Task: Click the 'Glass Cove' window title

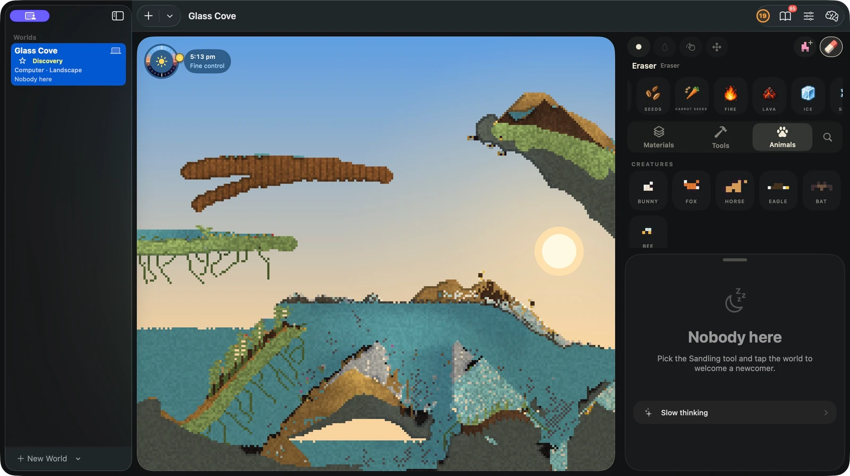Action: (x=212, y=16)
